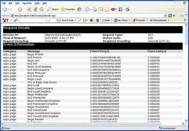This screenshot has width=189, height=131.
Task: Click the highlighter icon in Yahoo toolbar
Action: click(79, 20)
